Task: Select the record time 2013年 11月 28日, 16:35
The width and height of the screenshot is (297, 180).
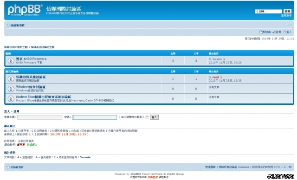Action: [68, 135]
